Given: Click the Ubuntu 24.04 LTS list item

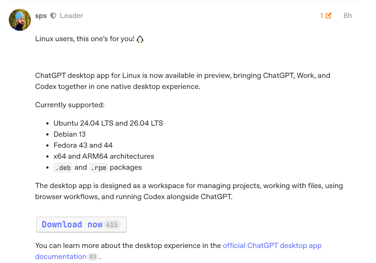Looking at the screenshot, I should point(108,123).
